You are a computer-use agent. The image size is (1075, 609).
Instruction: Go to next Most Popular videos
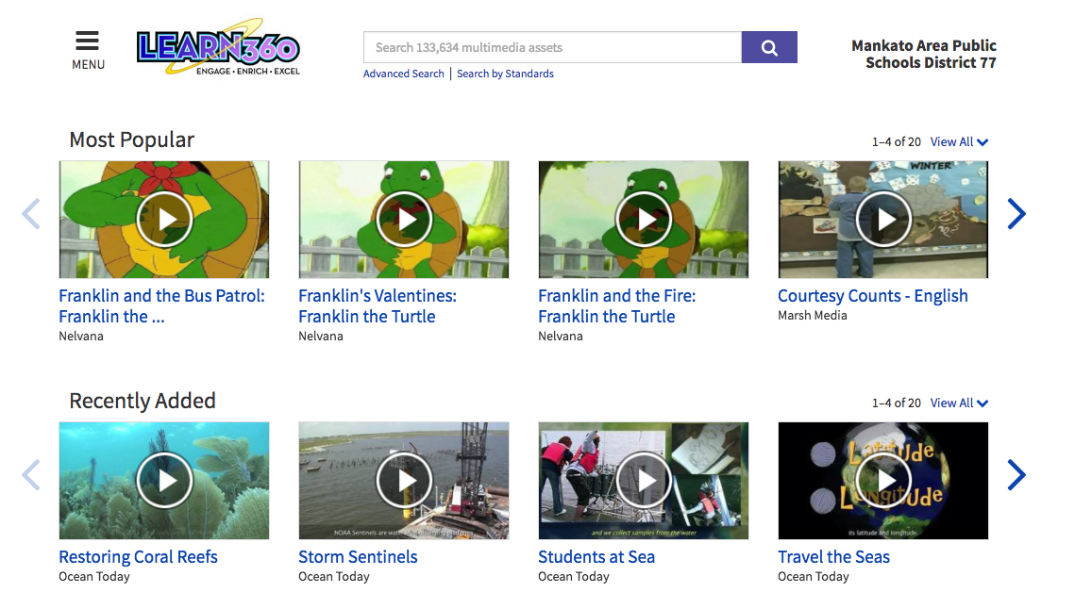tap(1016, 214)
